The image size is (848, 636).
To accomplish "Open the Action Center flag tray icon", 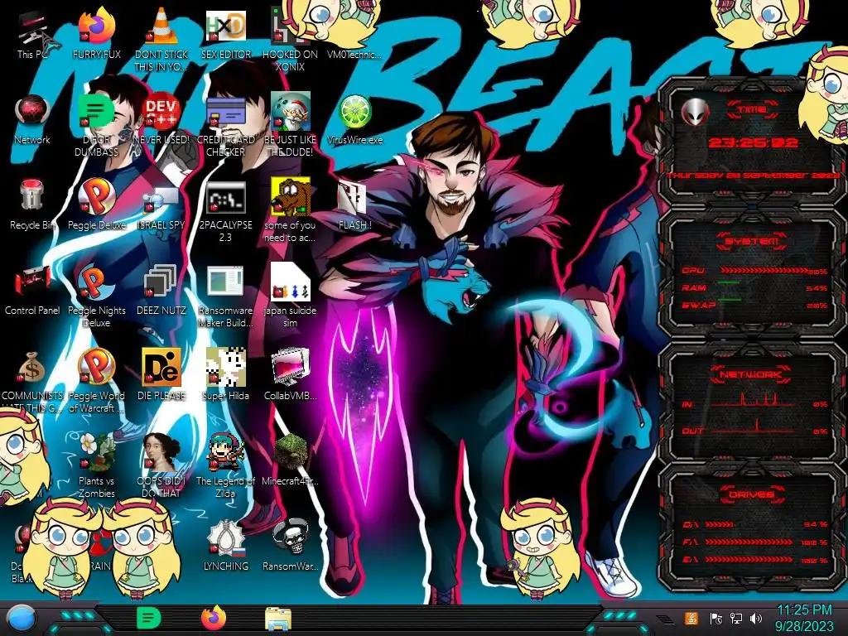I will pos(716,618).
